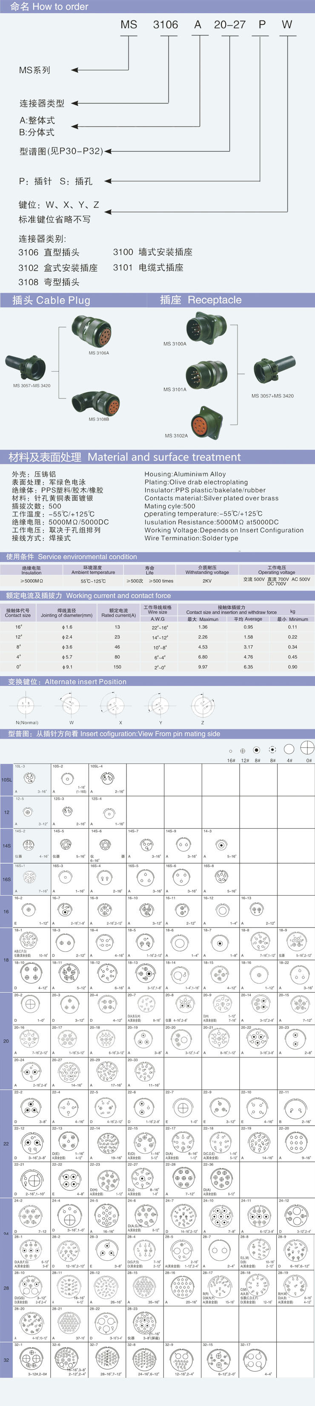
Task: Click the 20-27 insert configuration diagram
Action: (x=69, y=1072)
